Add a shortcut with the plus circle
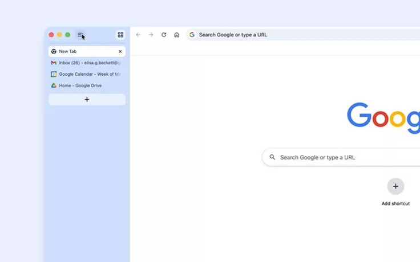The image size is (420, 262). pos(395,186)
